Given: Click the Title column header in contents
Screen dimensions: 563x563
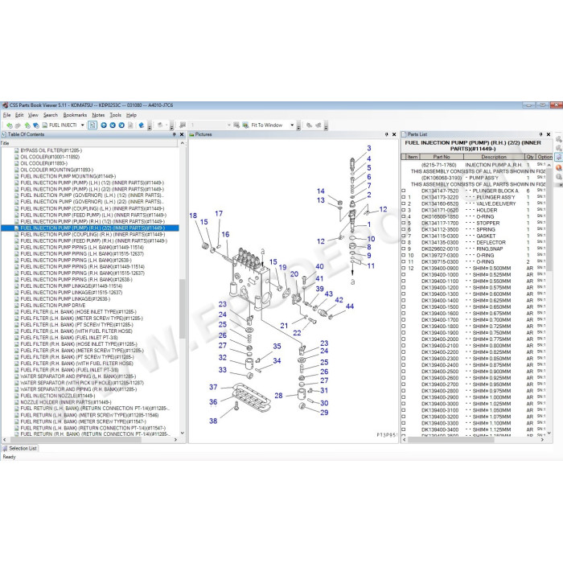Looking at the screenshot, I should (89, 143).
